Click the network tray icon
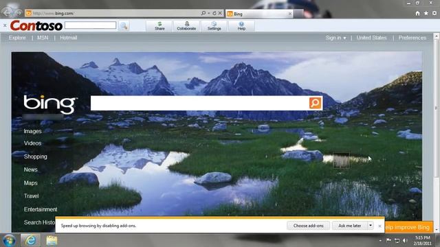 397,240
